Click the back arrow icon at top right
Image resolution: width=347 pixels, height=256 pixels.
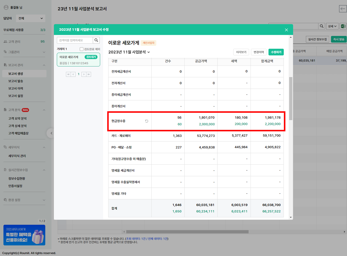pos(343,9)
